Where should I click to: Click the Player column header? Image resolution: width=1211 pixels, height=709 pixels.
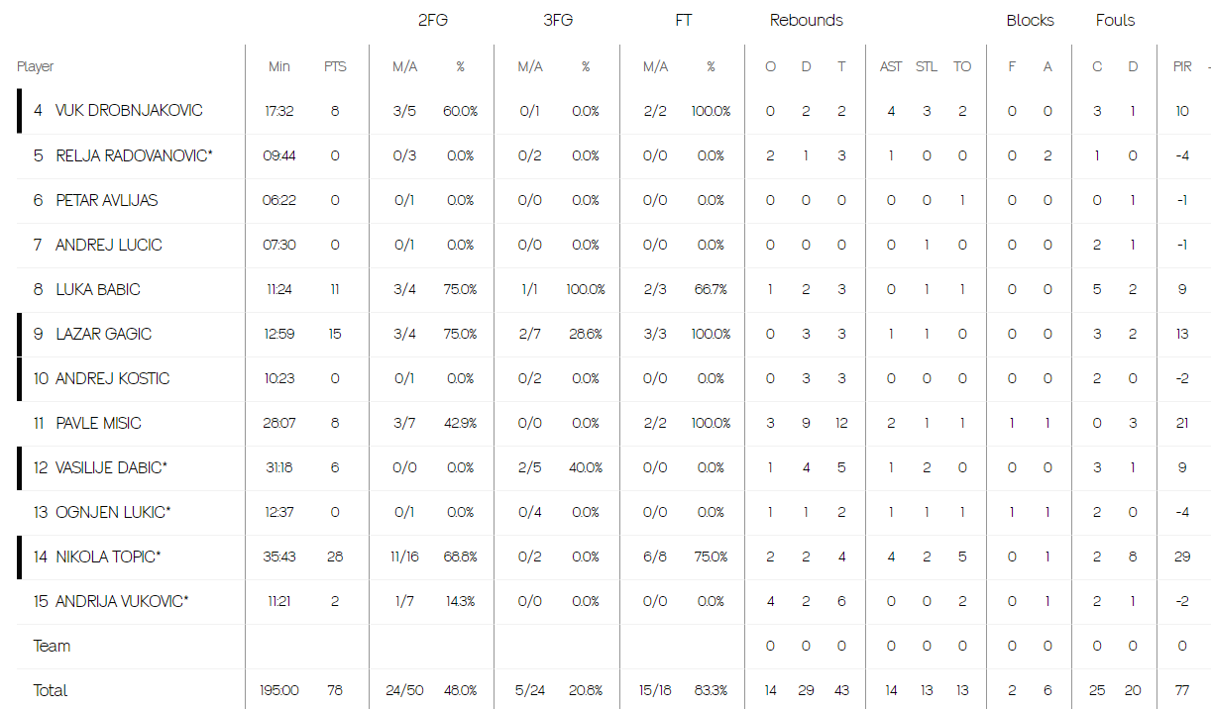point(36,66)
